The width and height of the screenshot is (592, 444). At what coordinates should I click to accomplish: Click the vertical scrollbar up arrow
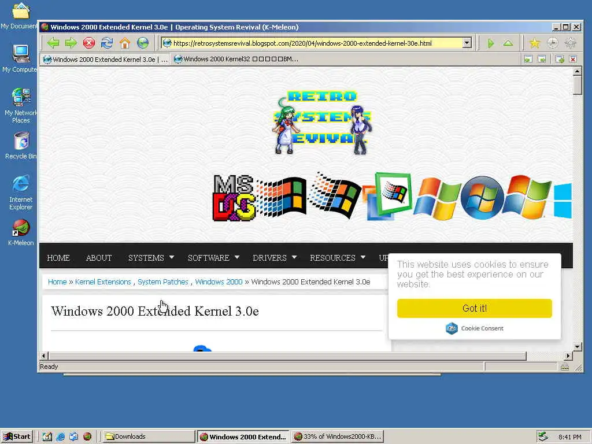[x=578, y=71]
